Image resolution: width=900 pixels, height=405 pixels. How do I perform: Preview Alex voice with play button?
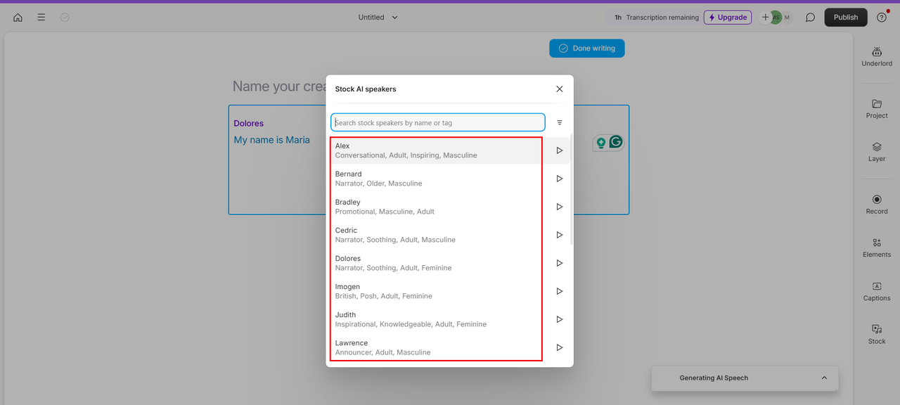pyautogui.click(x=560, y=150)
